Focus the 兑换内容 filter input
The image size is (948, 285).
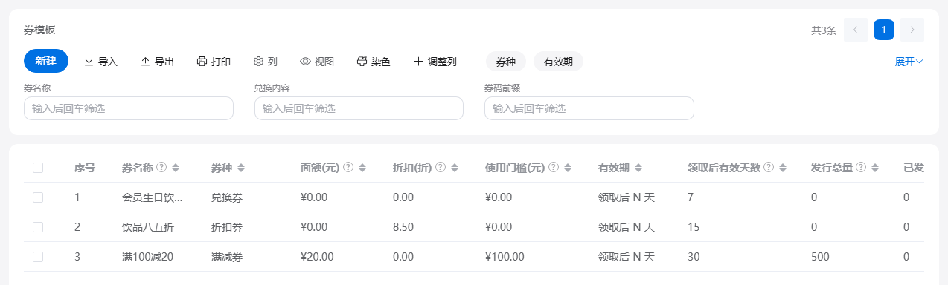359,108
